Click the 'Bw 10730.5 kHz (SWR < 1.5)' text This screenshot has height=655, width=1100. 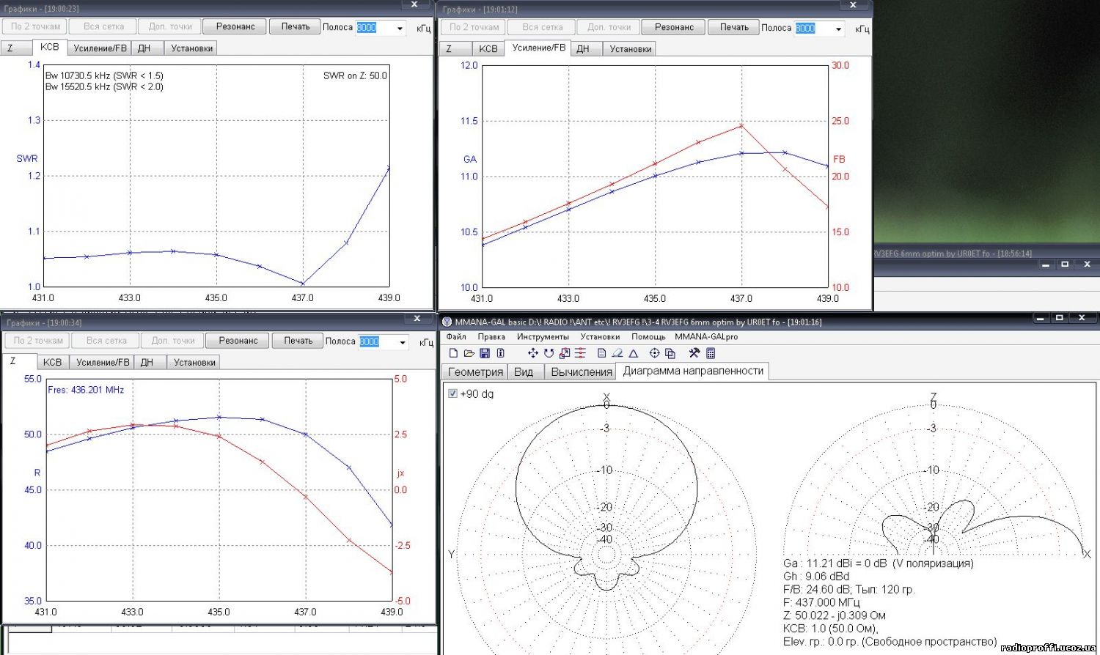pyautogui.click(x=104, y=75)
